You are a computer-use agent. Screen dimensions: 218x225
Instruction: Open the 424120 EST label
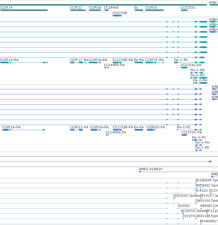point(201,191)
